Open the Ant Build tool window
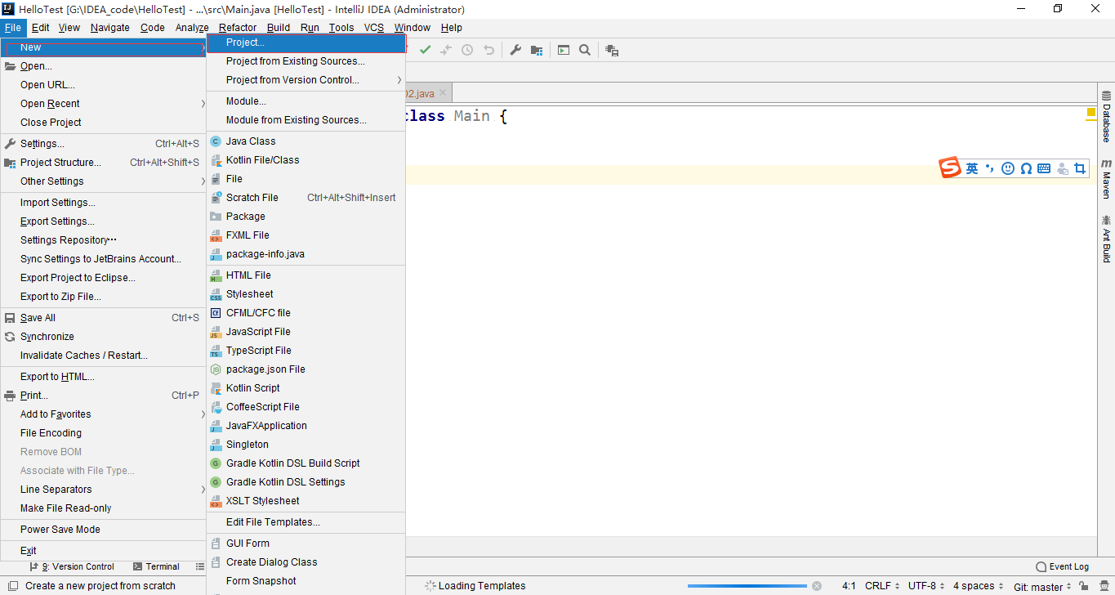1115x595 pixels. pyautogui.click(x=1106, y=239)
